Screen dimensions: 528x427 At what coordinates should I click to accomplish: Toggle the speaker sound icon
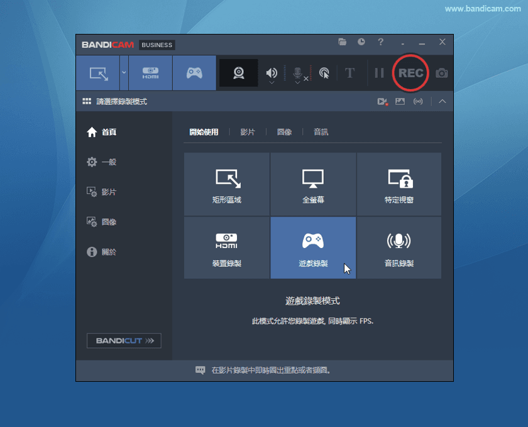click(272, 73)
